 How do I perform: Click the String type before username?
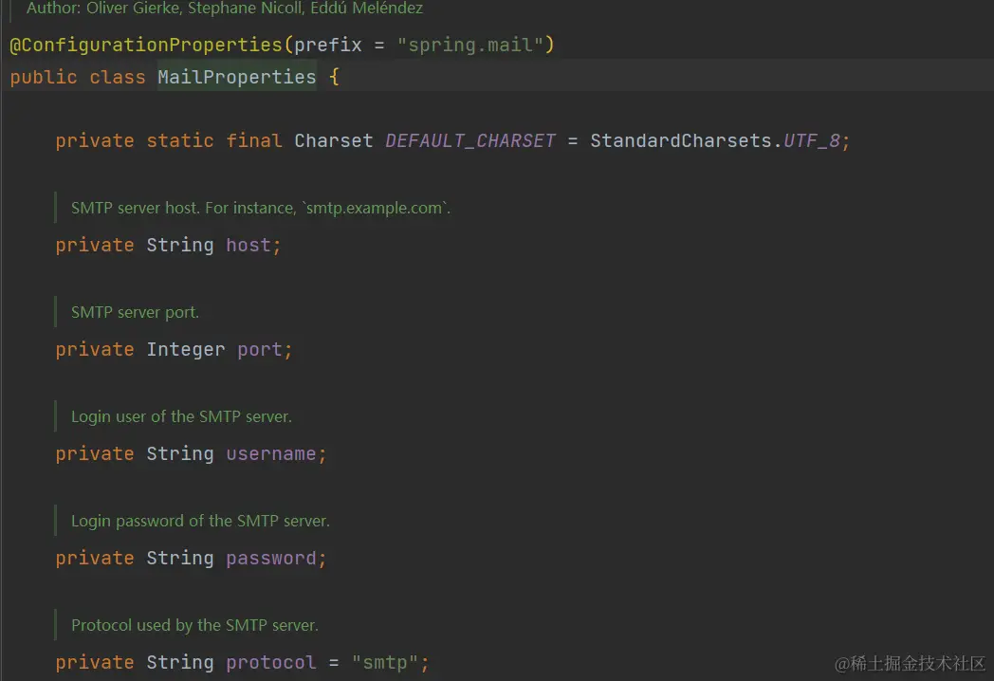[x=180, y=454]
